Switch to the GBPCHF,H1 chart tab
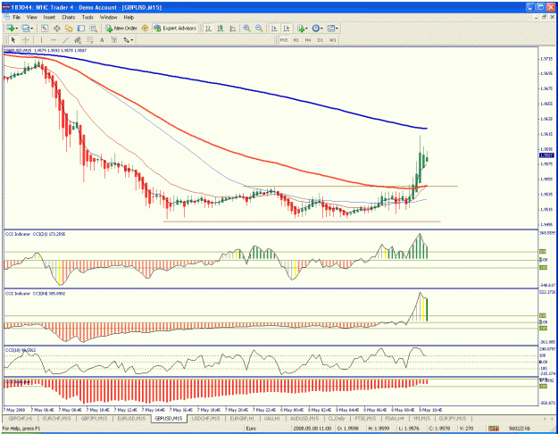Viewport: 558px width, 434px height. click(x=20, y=419)
